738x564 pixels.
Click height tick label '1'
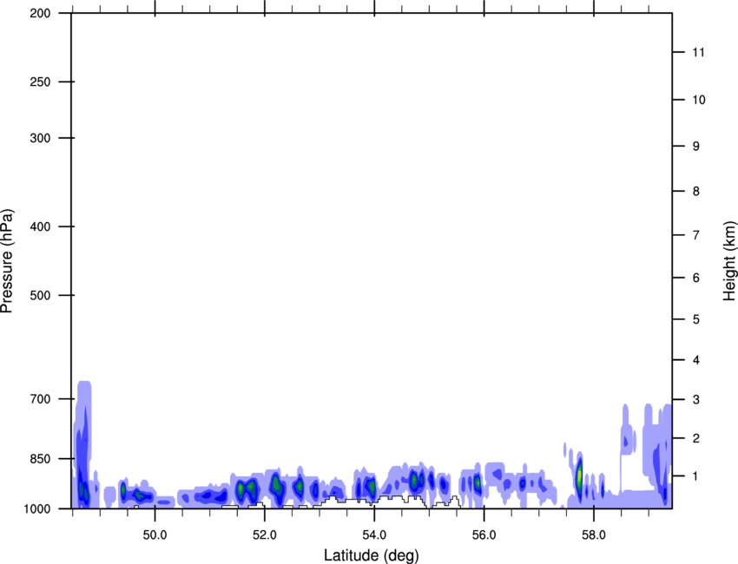[x=696, y=476]
